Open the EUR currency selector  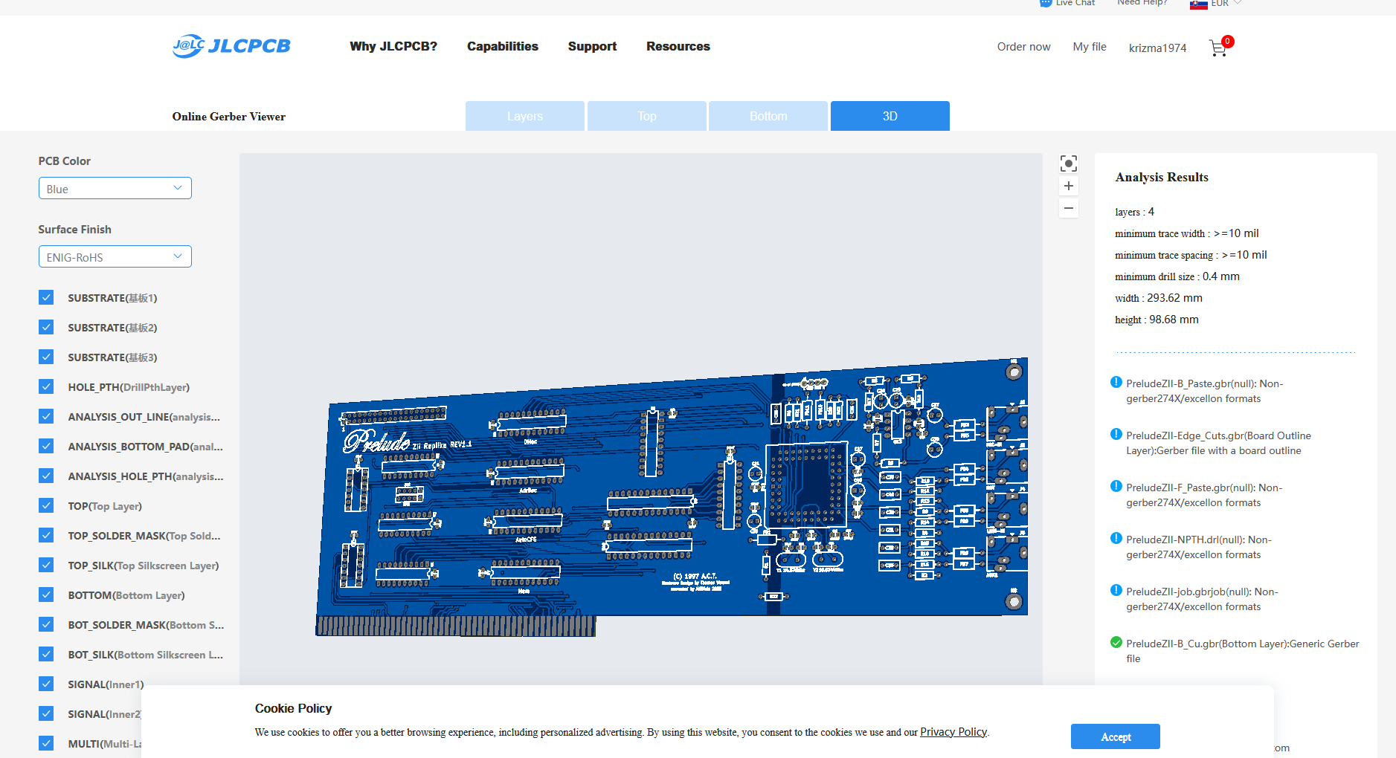click(x=1217, y=4)
